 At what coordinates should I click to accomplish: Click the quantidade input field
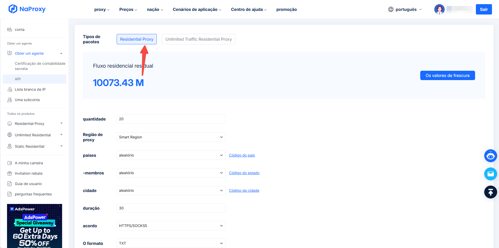[x=171, y=119]
